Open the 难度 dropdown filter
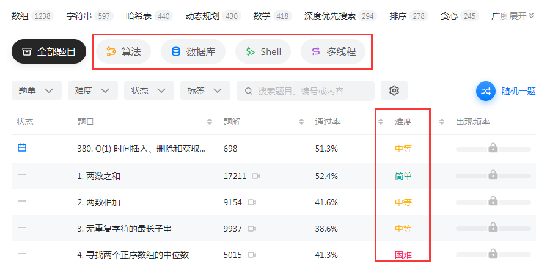The height and width of the screenshot is (264, 547). pyautogui.click(x=93, y=90)
